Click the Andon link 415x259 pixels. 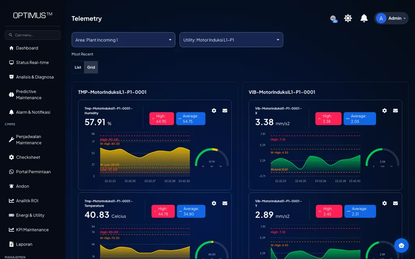[23, 186]
